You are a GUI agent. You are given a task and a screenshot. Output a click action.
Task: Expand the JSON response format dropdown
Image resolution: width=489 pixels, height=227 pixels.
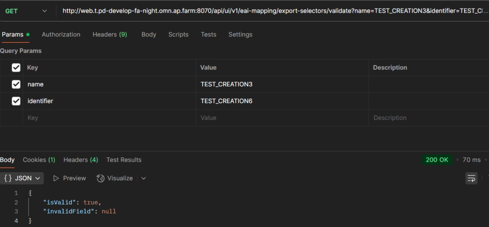point(37,178)
